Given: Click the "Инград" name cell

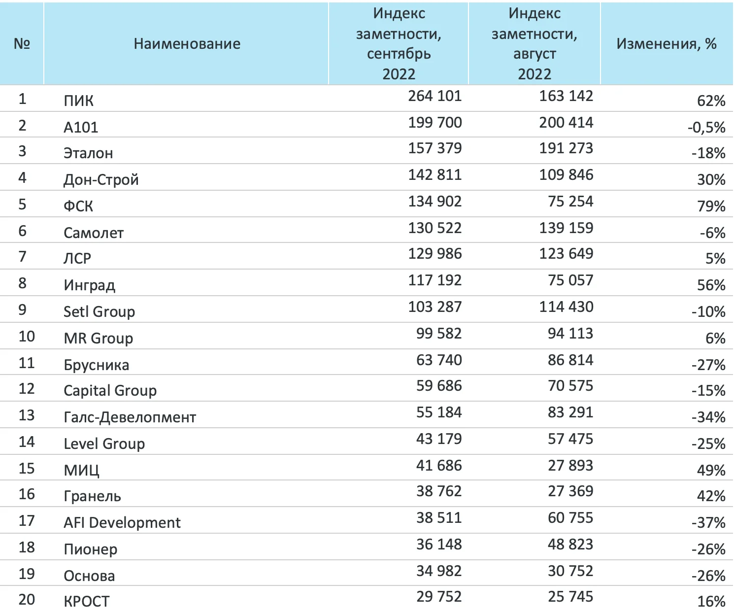Looking at the screenshot, I should [89, 285].
